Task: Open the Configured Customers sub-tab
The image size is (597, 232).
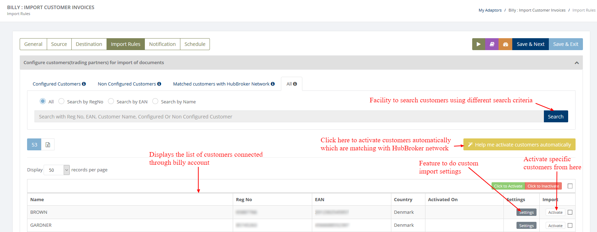Action: point(59,84)
